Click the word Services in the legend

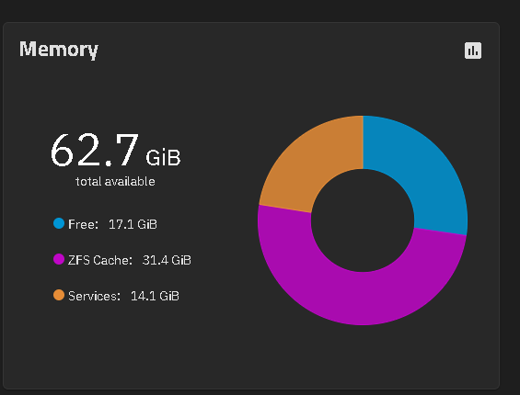[x=94, y=296]
